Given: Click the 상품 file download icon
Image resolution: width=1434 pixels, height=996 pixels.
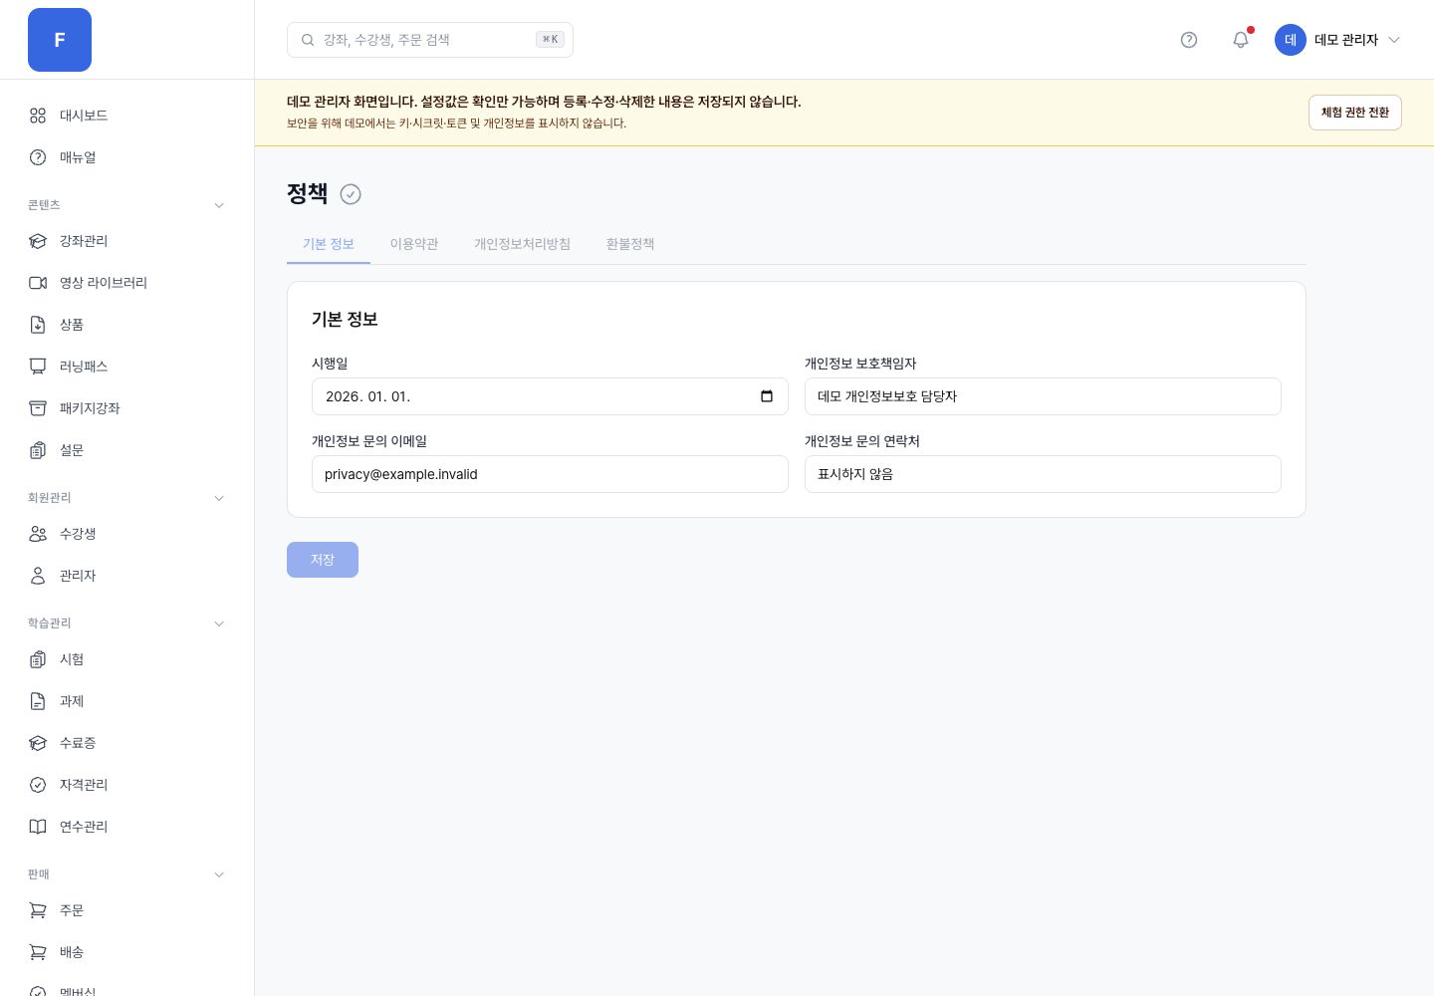Looking at the screenshot, I should (x=38, y=325).
